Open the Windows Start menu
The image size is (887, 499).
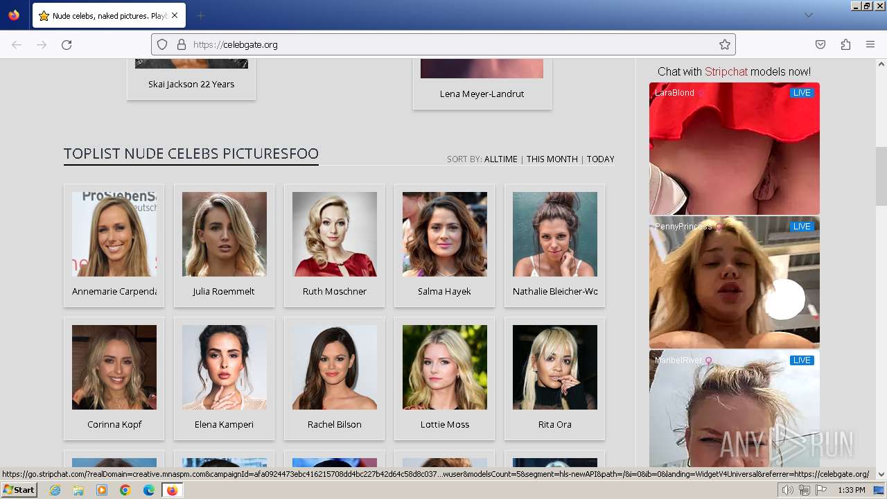coord(19,490)
